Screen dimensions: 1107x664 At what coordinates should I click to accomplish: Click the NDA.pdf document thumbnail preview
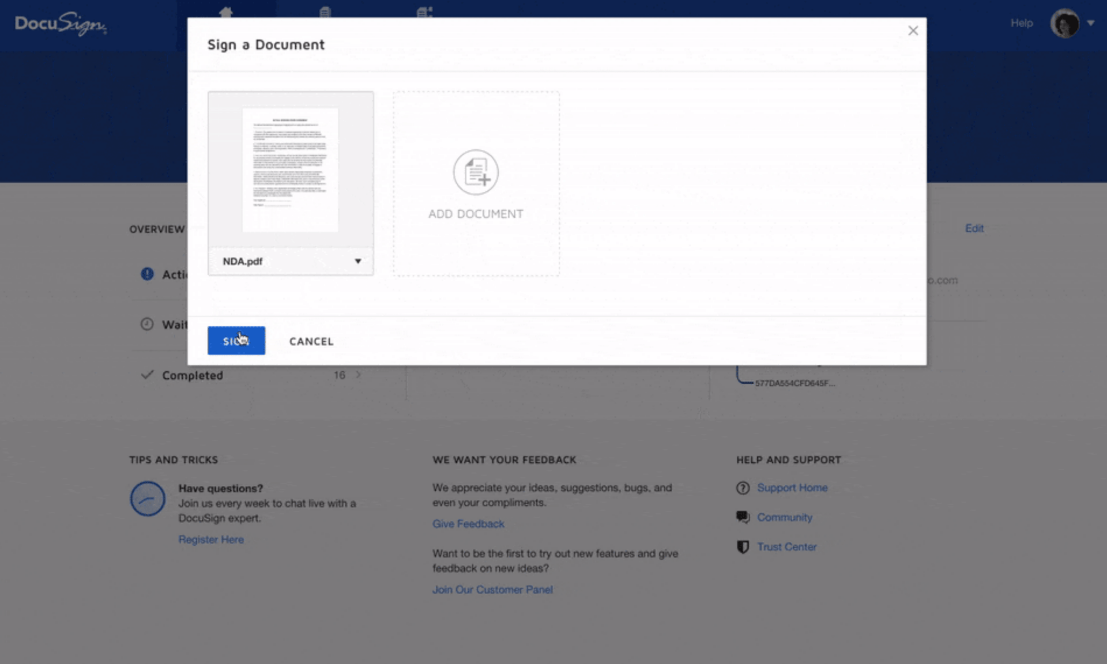[x=290, y=169]
